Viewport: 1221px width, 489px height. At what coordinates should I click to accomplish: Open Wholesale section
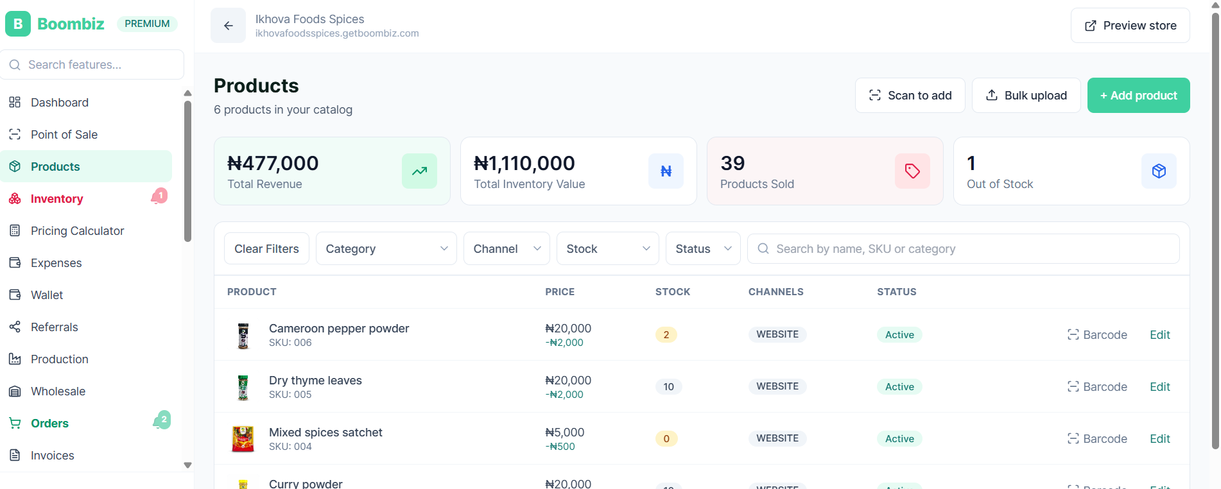86,391
